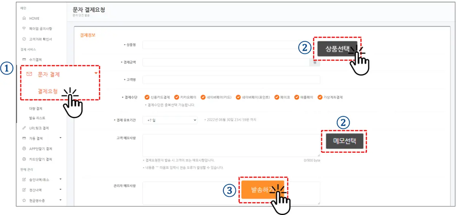The image size is (457, 215).
Task: Toggle the checkbox between 페이코 and 가상계좌결제
Action: pyautogui.click(x=297, y=97)
